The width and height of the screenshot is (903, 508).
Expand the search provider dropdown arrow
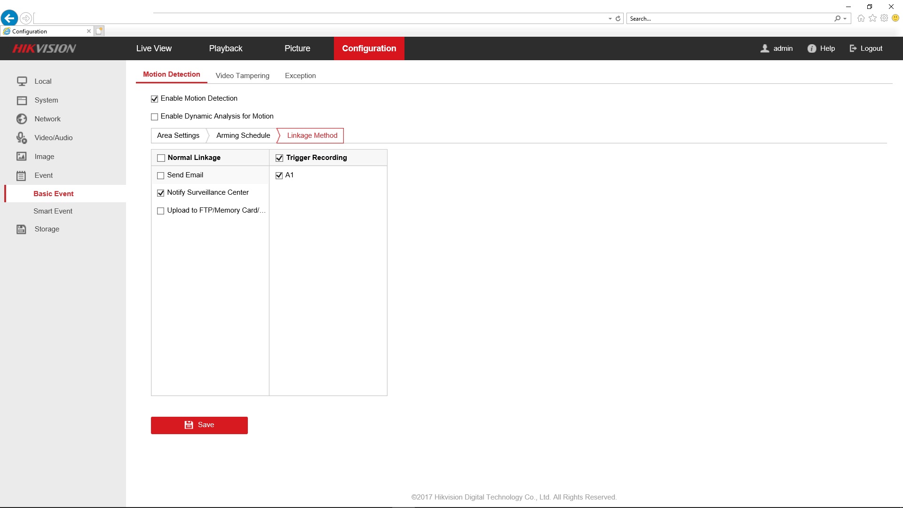coord(845,19)
